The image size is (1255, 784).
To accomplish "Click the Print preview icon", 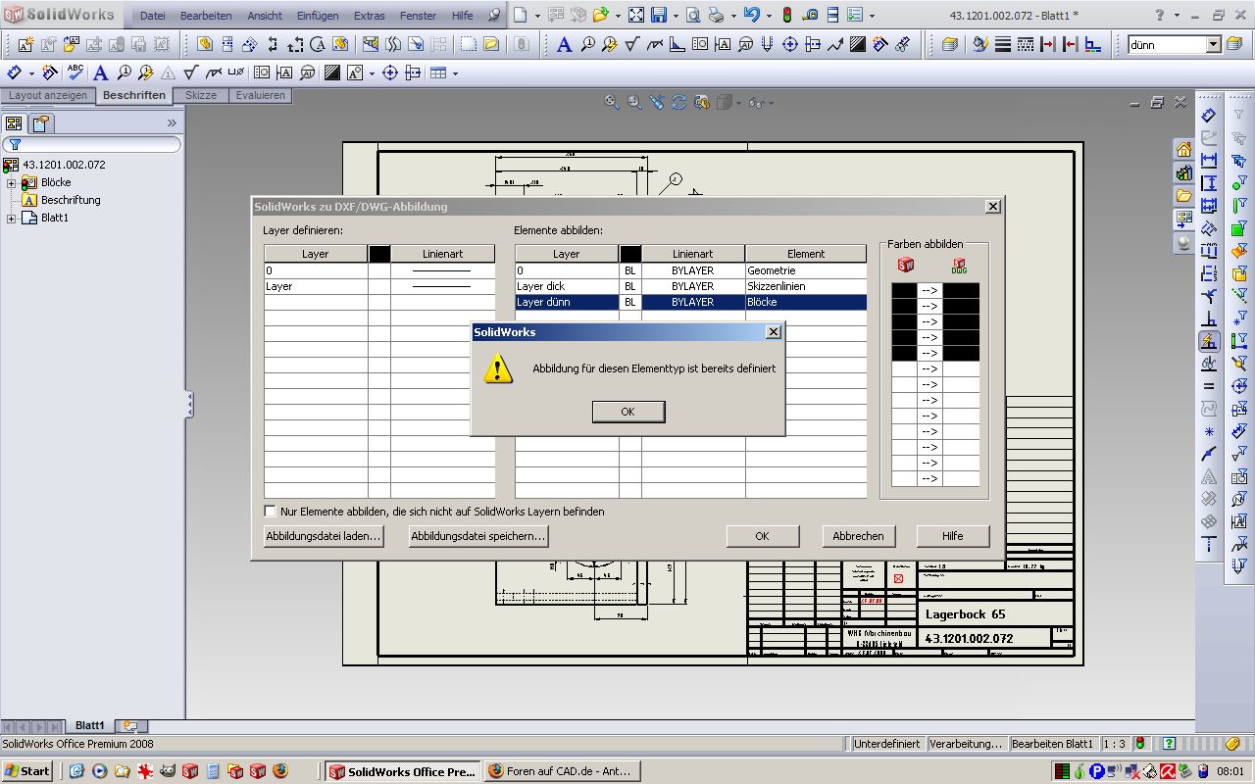I will point(693,16).
